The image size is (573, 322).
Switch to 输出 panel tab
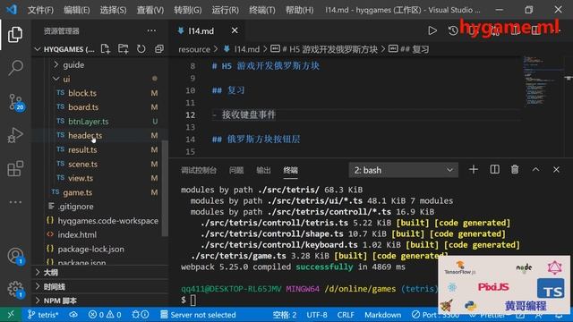click(x=263, y=170)
